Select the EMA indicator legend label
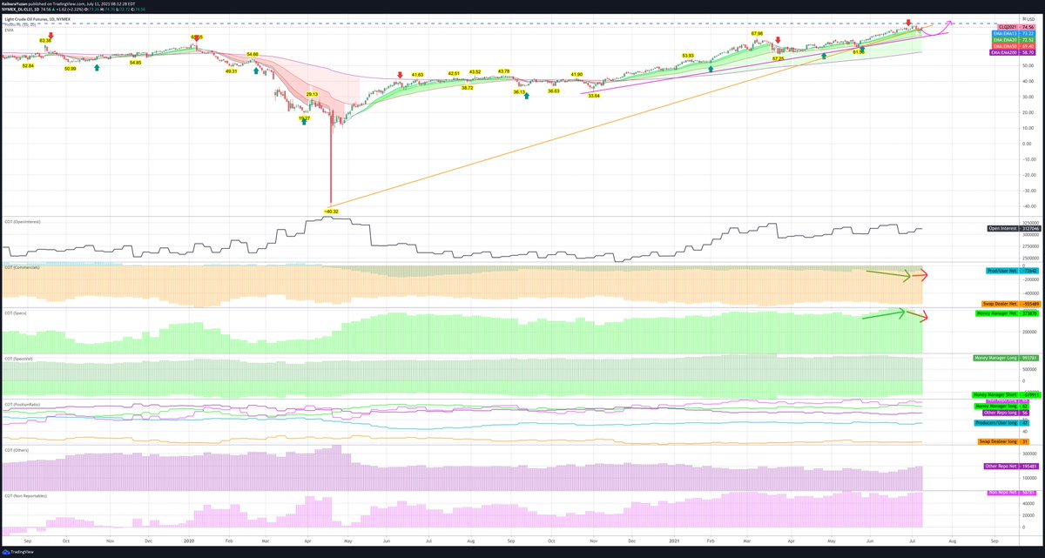This screenshot has width=1045, height=558. click(x=8, y=30)
